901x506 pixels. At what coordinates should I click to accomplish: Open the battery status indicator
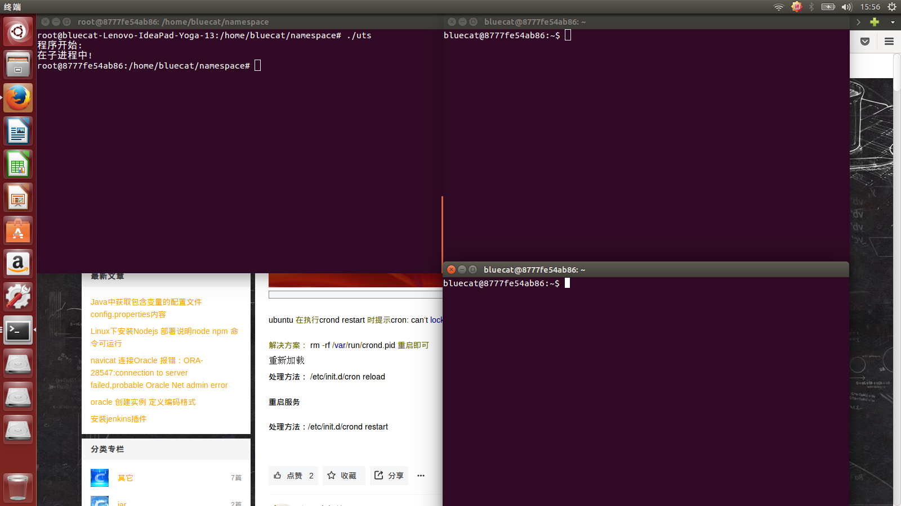(x=828, y=7)
